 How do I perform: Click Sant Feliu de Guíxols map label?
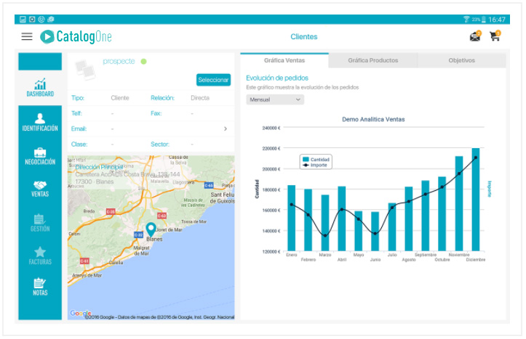point(222,197)
